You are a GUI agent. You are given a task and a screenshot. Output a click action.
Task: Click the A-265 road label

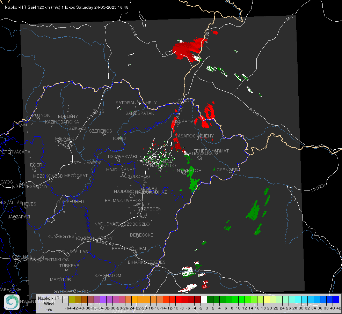click(254, 111)
